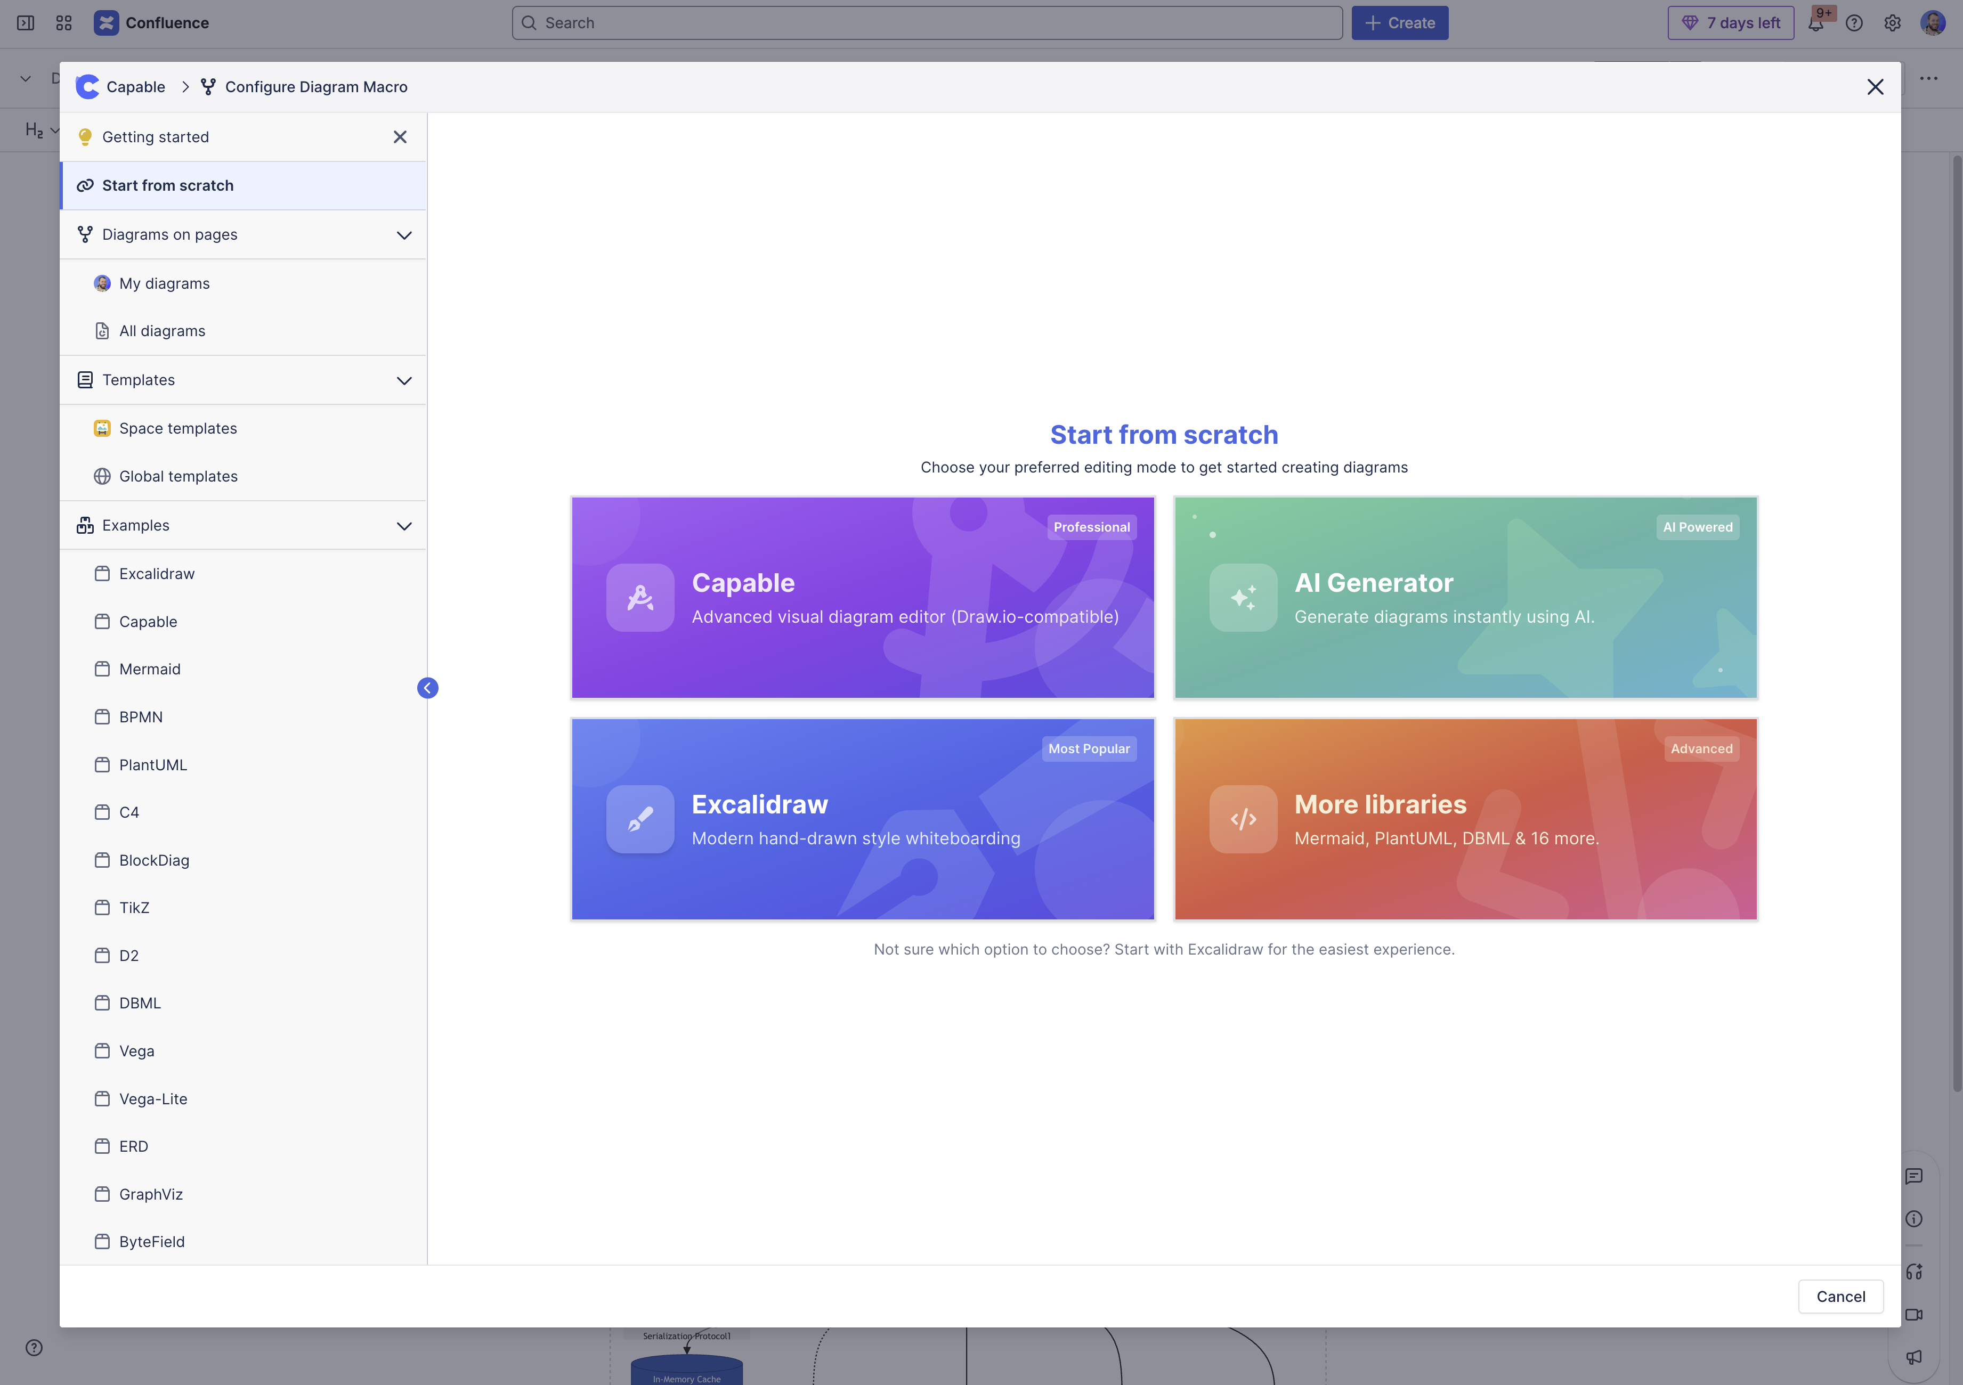Open the Confluence settings gear

1892,23
